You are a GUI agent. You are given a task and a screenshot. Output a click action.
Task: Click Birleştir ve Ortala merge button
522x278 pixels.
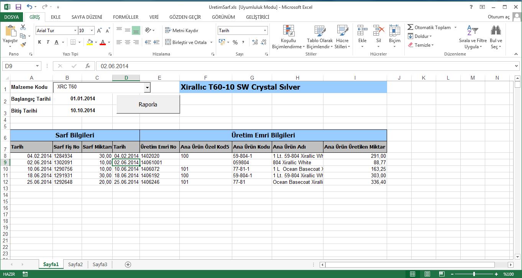tap(186, 43)
